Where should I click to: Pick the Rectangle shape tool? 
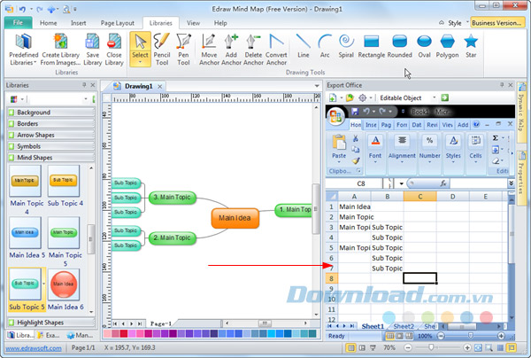372,46
